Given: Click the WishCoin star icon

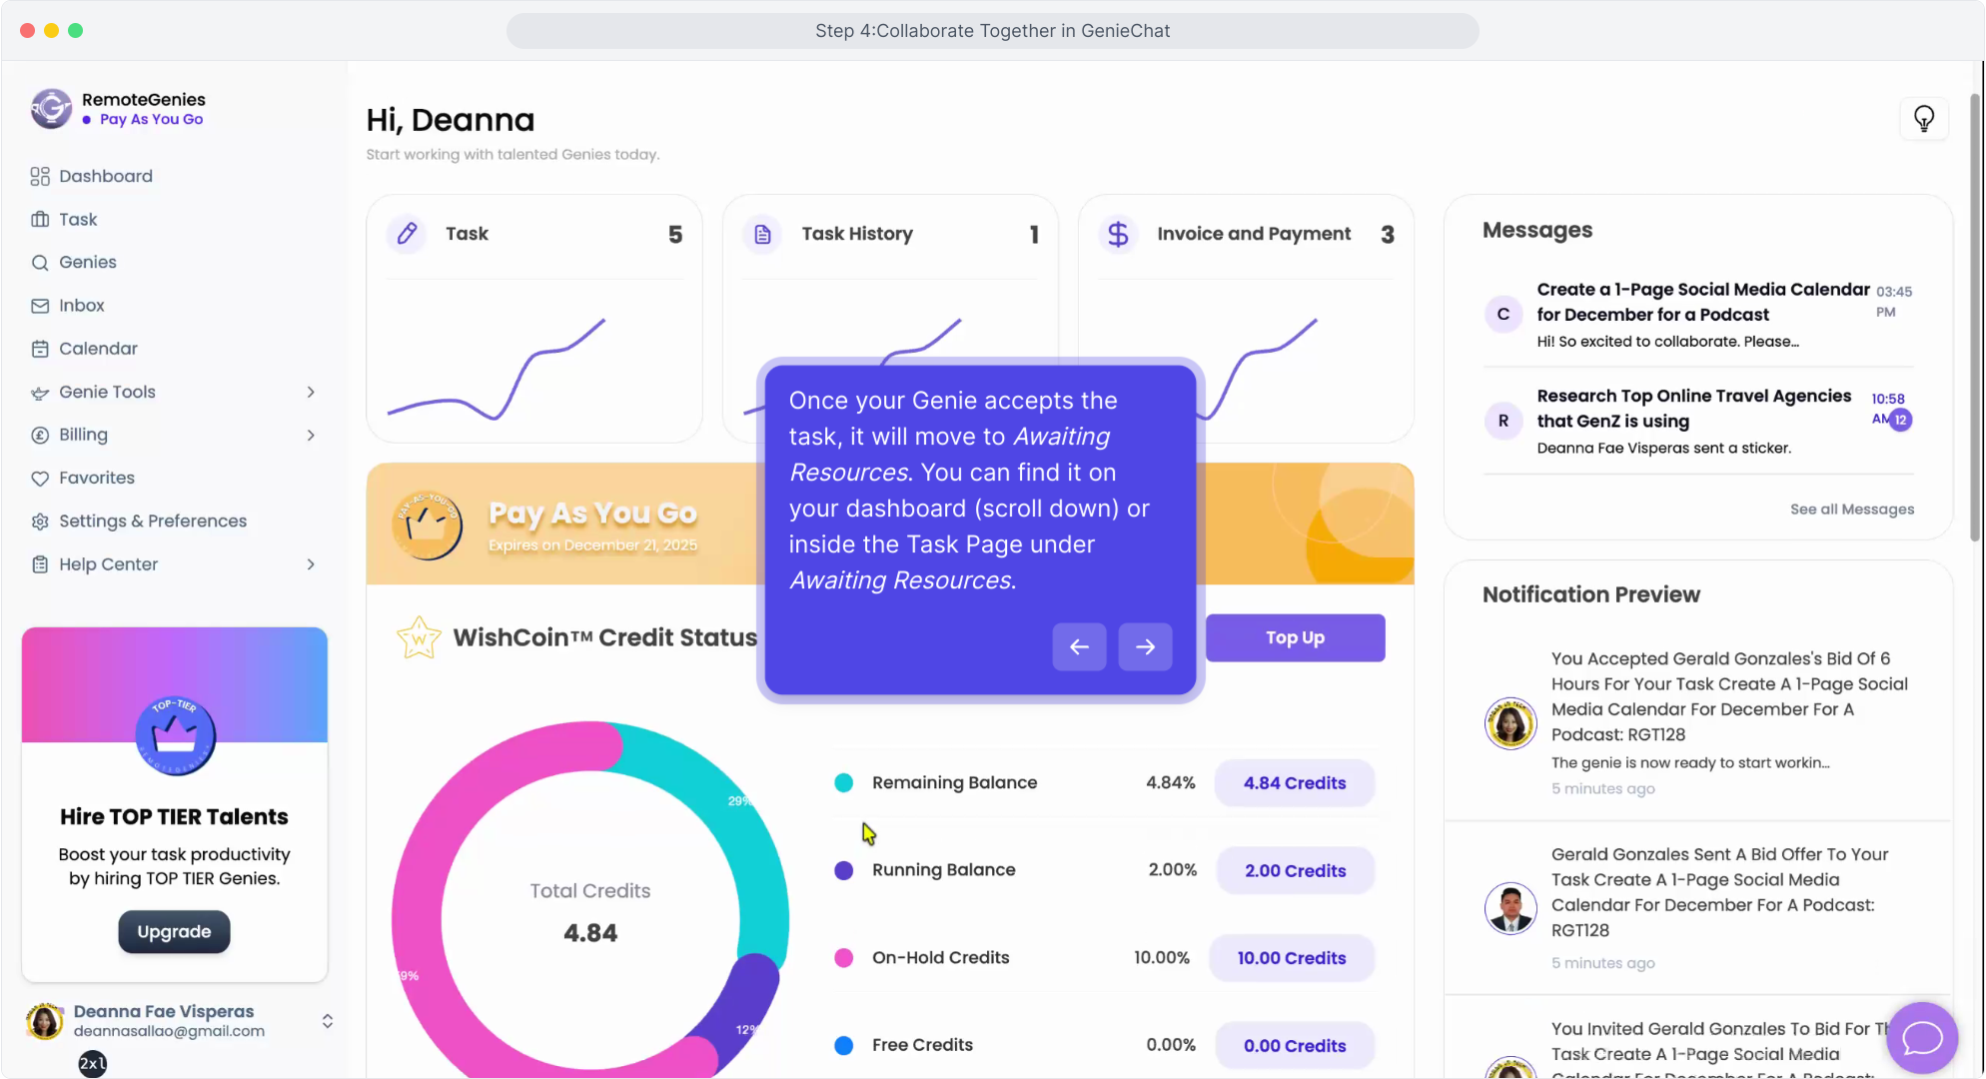Looking at the screenshot, I should click(419, 637).
